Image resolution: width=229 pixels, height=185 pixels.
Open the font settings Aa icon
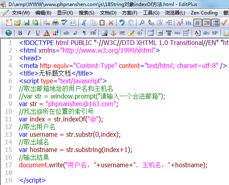pyautogui.click(x=180, y=23)
